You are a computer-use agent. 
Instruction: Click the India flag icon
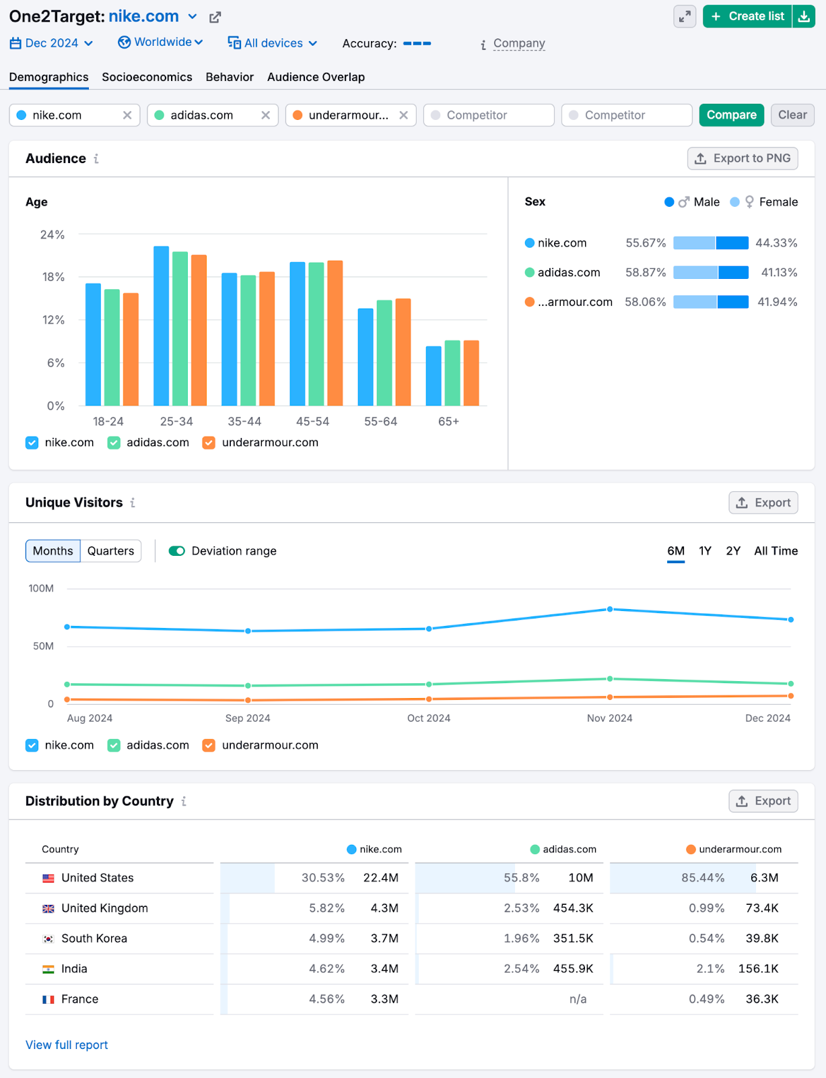tap(48, 970)
